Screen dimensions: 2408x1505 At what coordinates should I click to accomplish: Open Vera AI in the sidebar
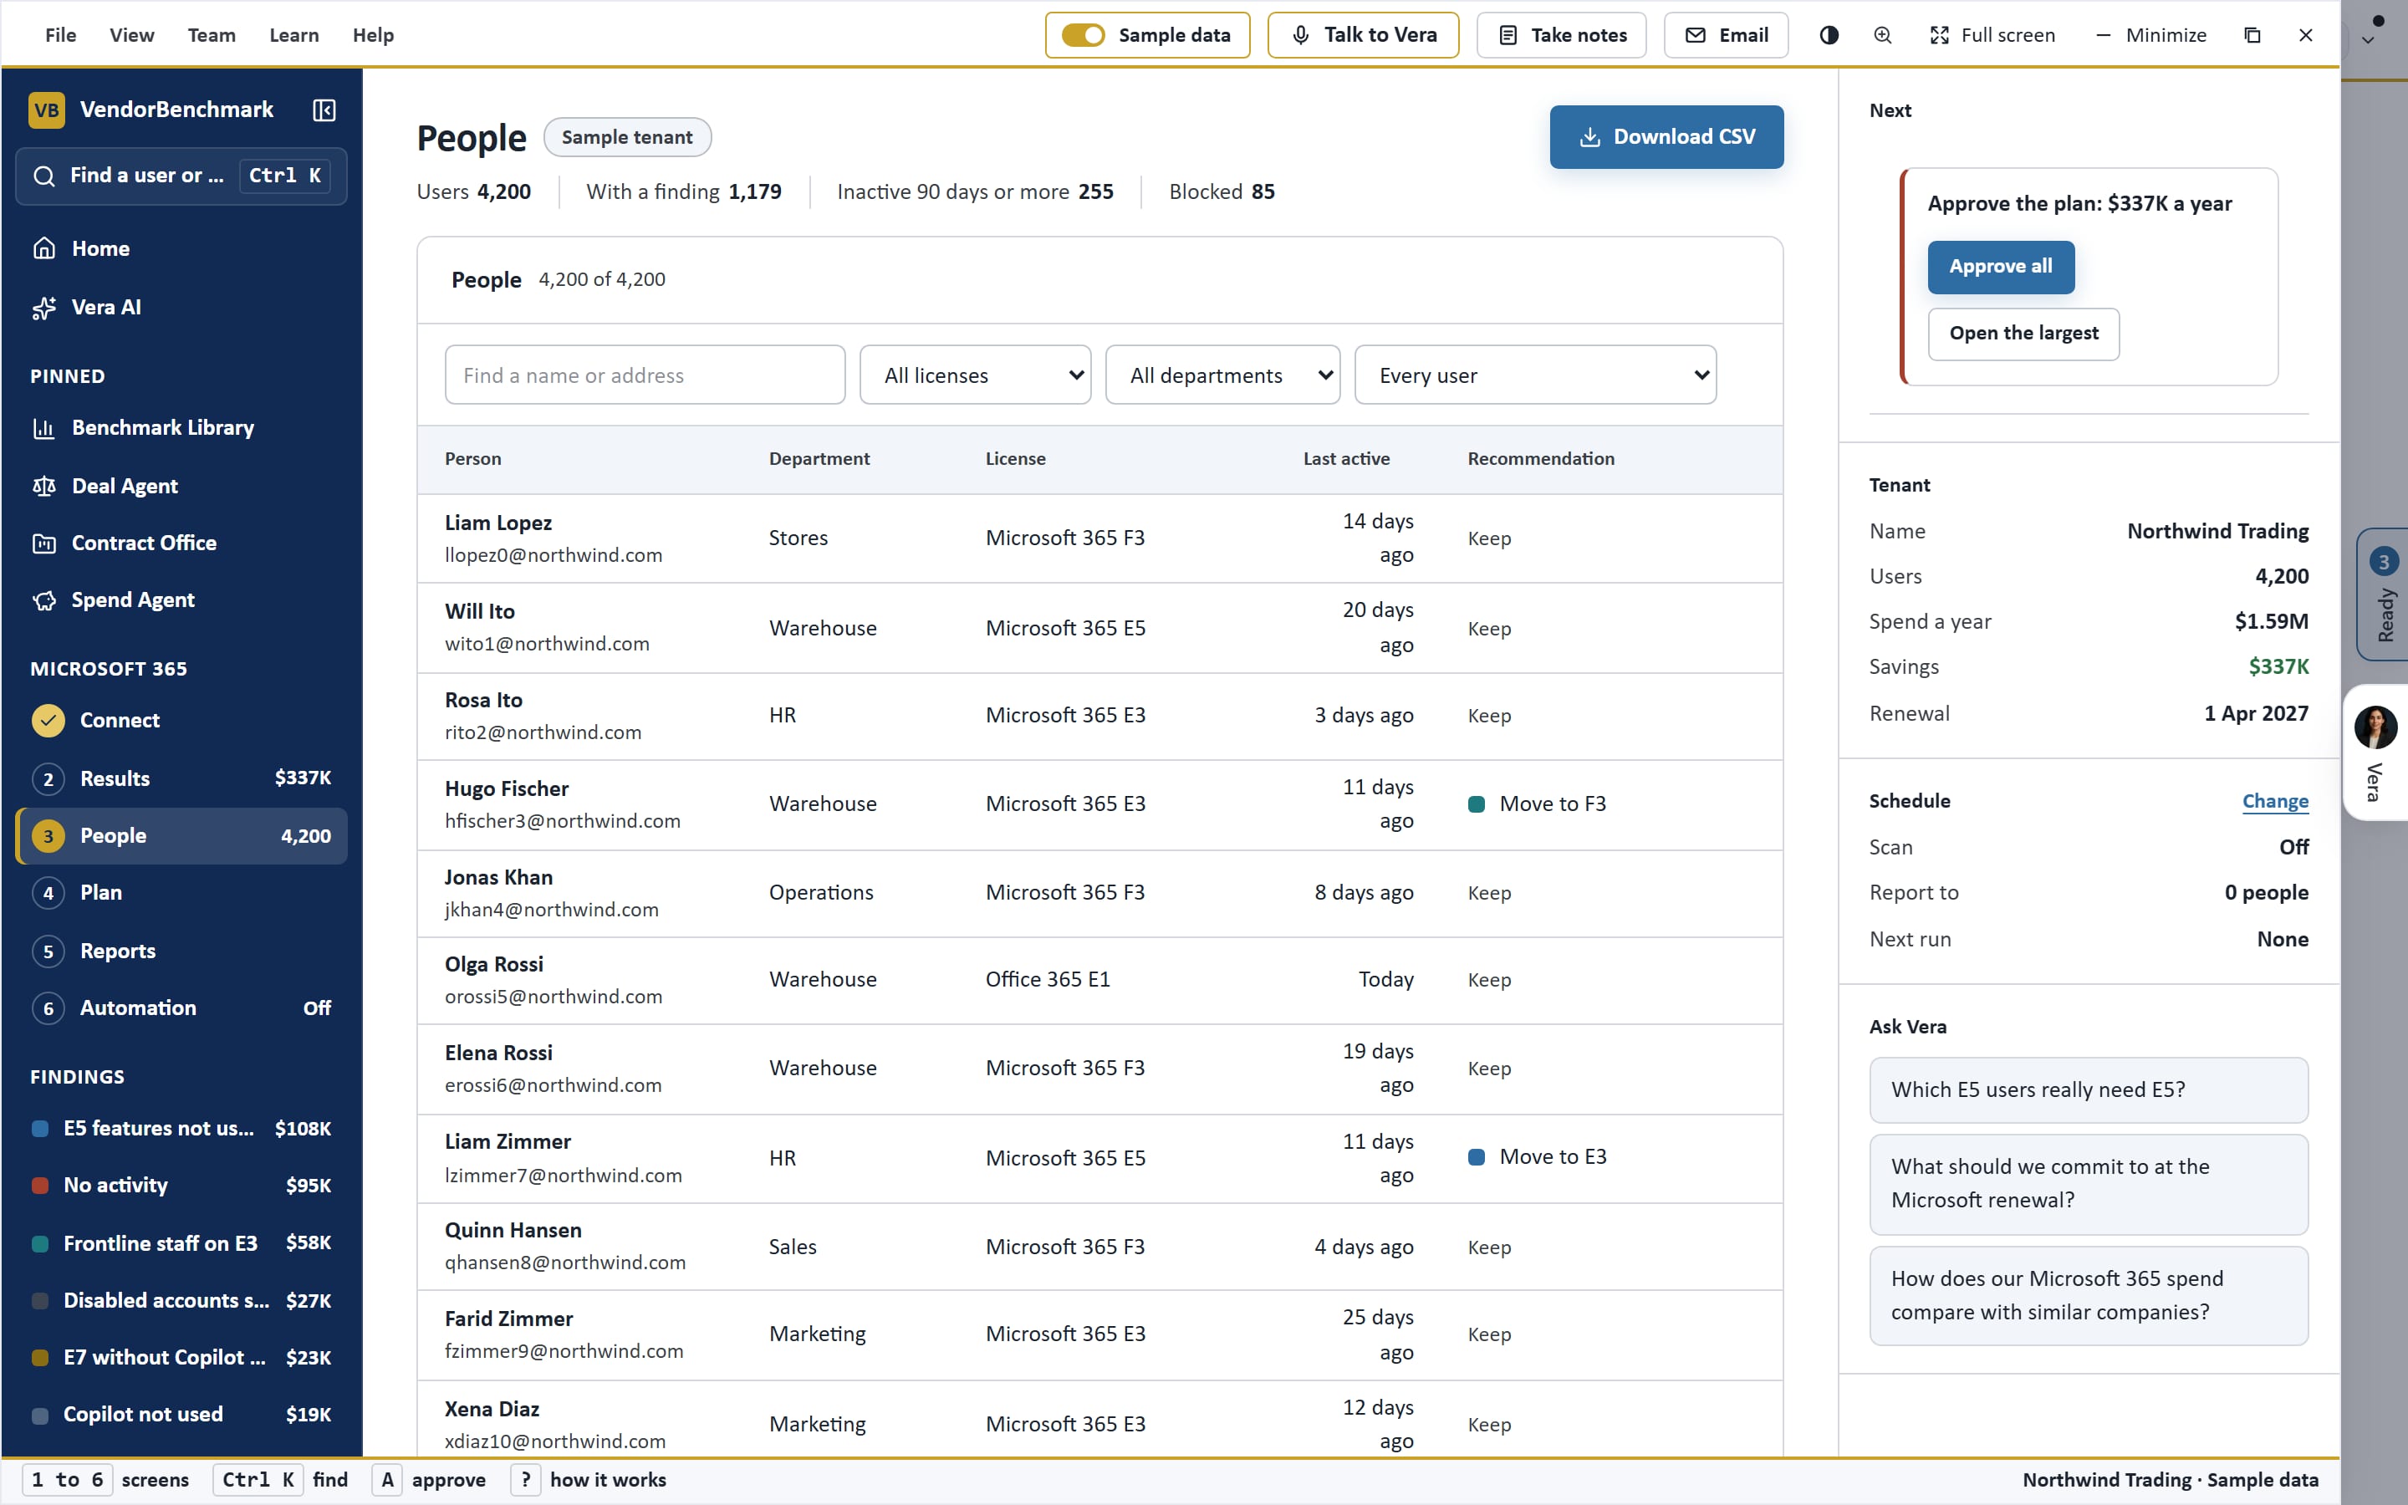tap(181, 308)
